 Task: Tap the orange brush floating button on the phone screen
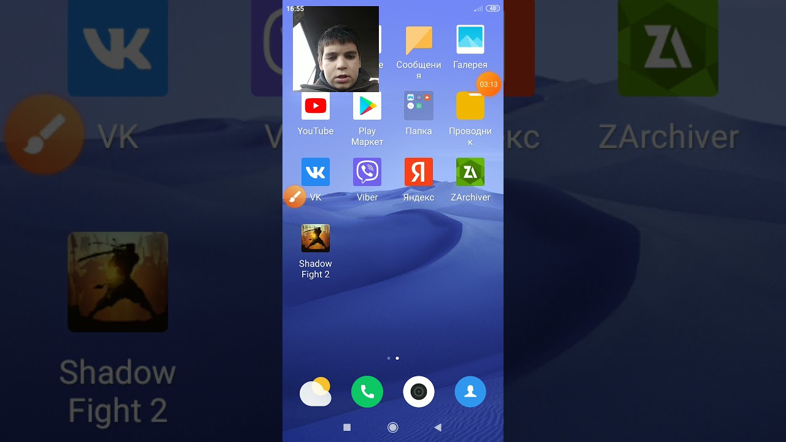295,196
